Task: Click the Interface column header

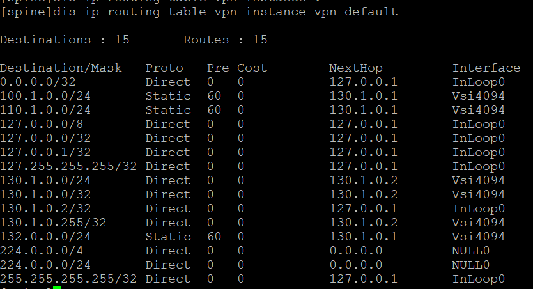Action: [486, 68]
